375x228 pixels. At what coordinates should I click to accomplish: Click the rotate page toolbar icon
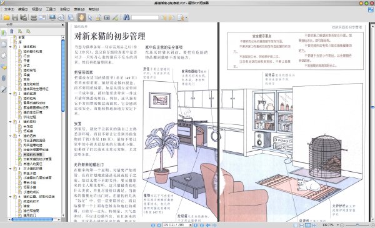tap(61, 17)
